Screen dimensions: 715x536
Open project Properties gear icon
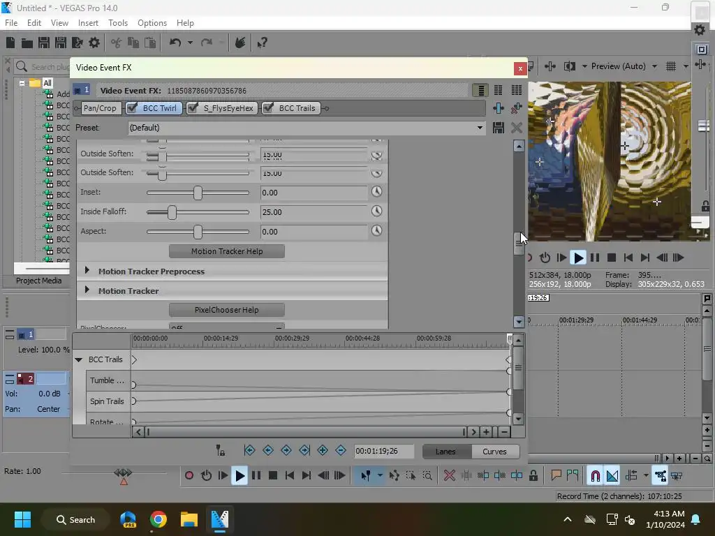coord(94,43)
